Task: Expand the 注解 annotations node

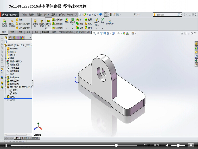Action: click(x=5, y=58)
